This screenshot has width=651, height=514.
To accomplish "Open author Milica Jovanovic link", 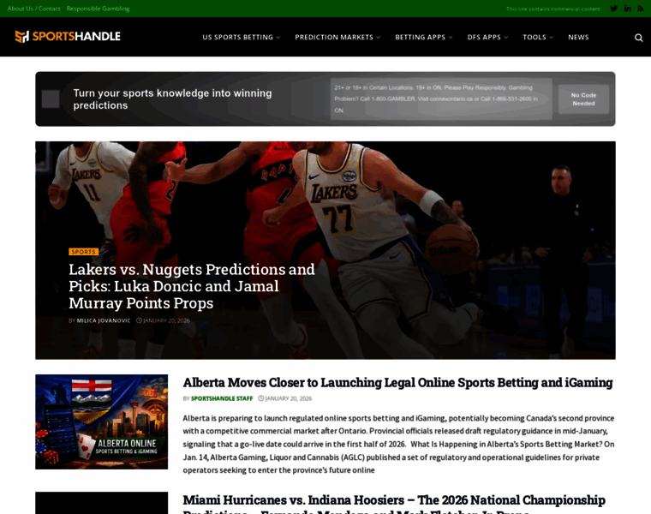I will click(104, 320).
